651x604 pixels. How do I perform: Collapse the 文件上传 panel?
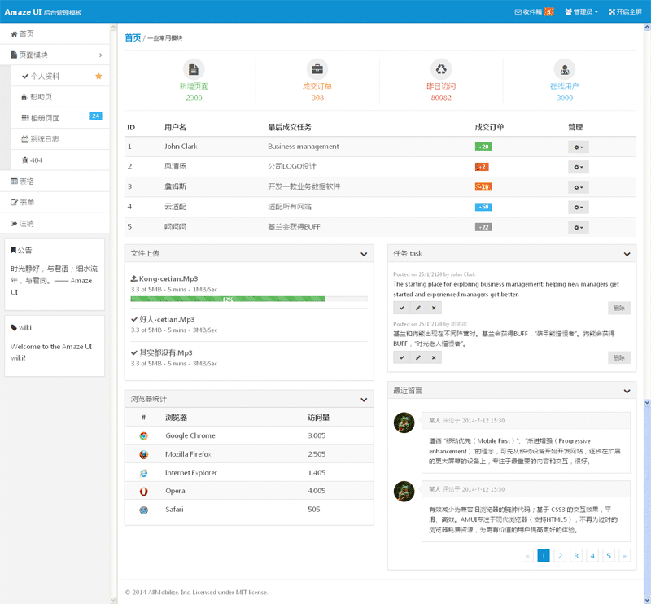(x=364, y=254)
